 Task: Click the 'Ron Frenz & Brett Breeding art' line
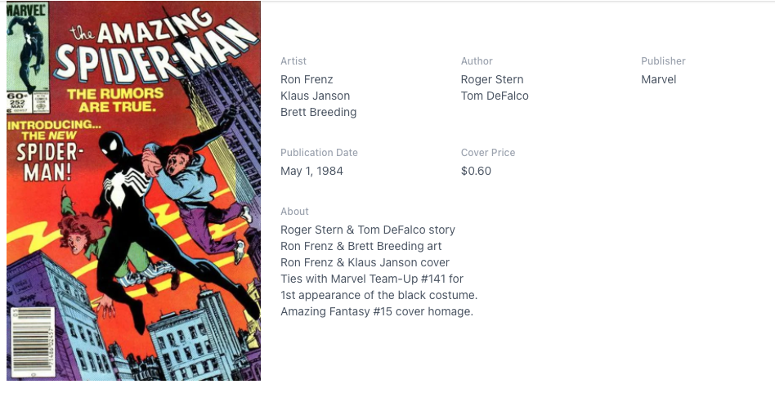(361, 246)
